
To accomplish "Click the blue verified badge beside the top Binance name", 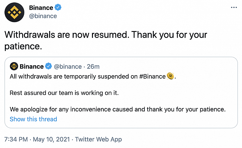I will pyautogui.click(x=58, y=7).
